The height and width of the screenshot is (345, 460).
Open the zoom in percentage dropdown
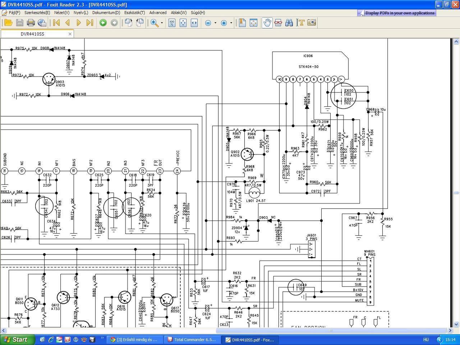point(231,23)
